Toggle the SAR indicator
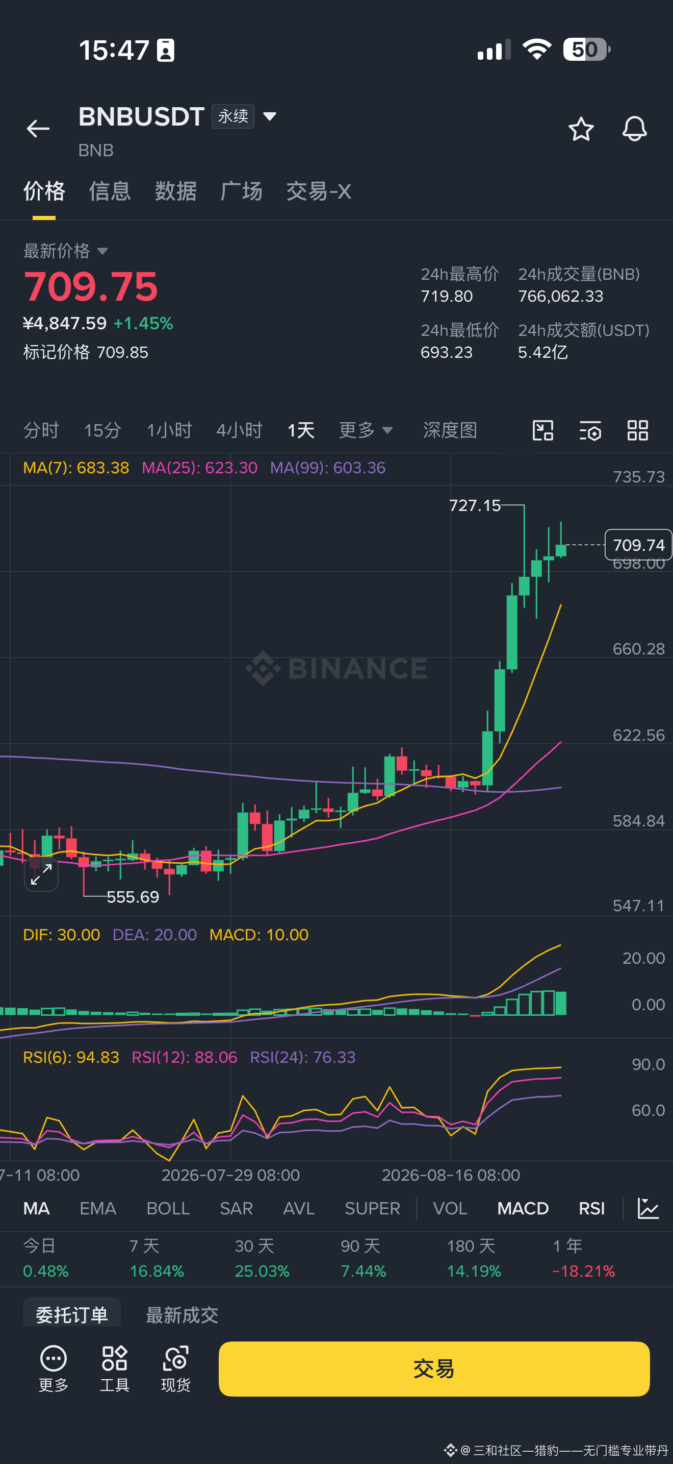Viewport: 673px width, 1464px height. (236, 1208)
